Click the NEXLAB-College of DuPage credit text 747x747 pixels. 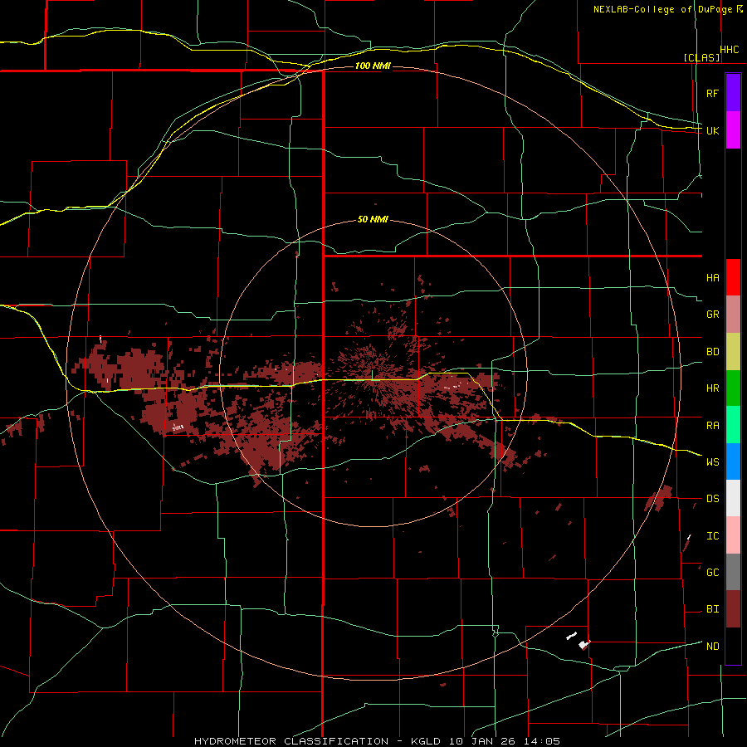click(664, 9)
